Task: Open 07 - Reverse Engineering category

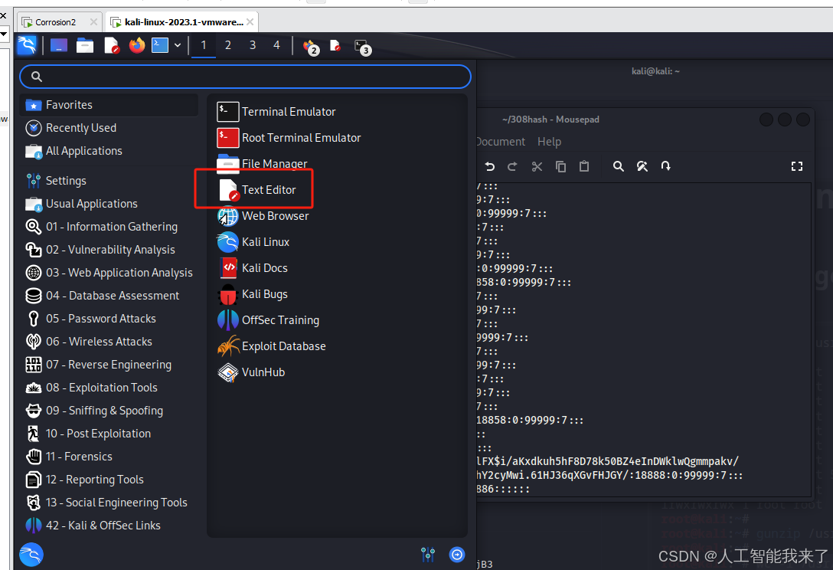Action: [x=109, y=365]
